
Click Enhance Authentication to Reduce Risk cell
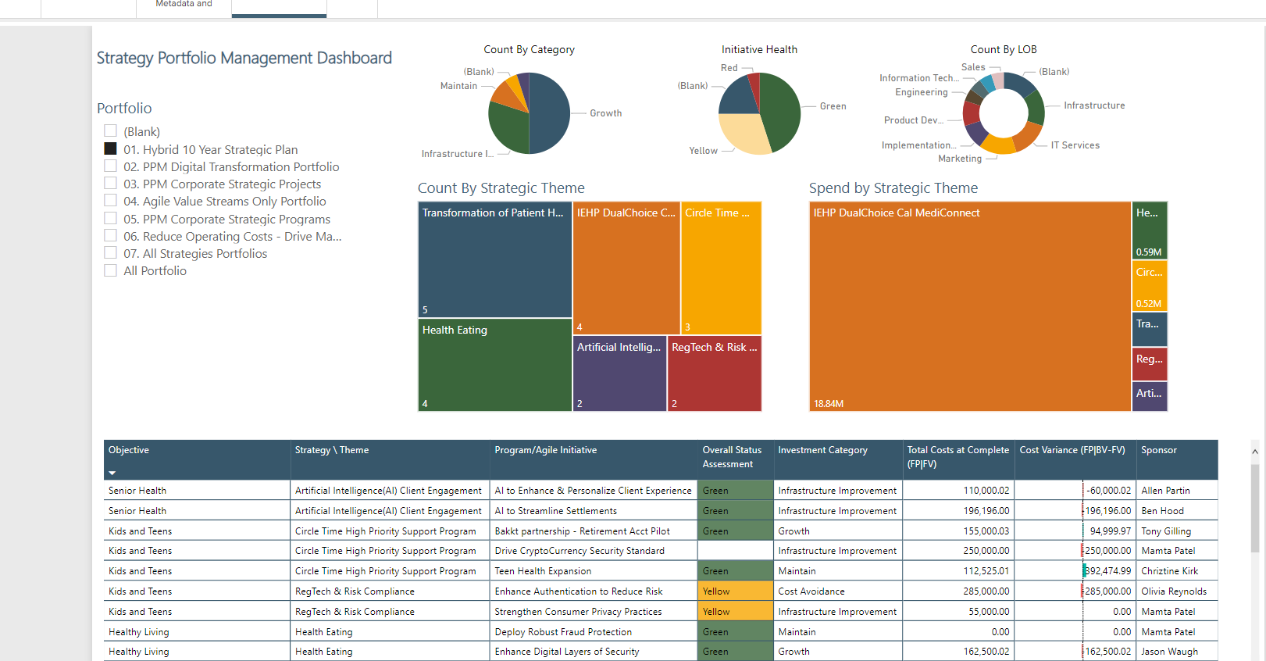pyautogui.click(x=593, y=591)
